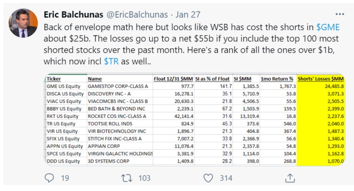Click the GAMESTOP CORP-CLASS A row
Viewport: 354px width, 191px height.
[x=194, y=86]
